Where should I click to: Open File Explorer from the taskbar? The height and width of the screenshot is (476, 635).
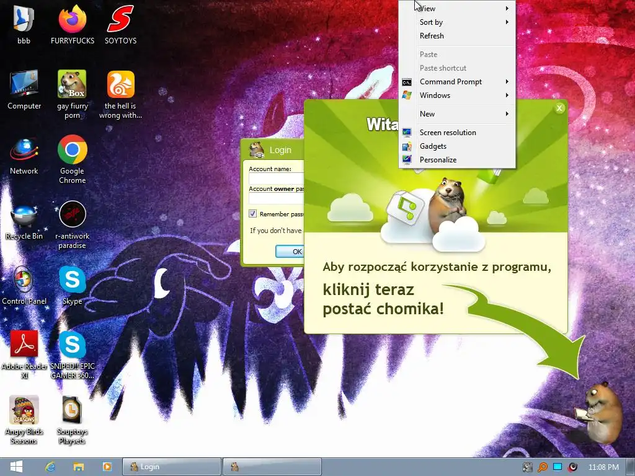79,467
